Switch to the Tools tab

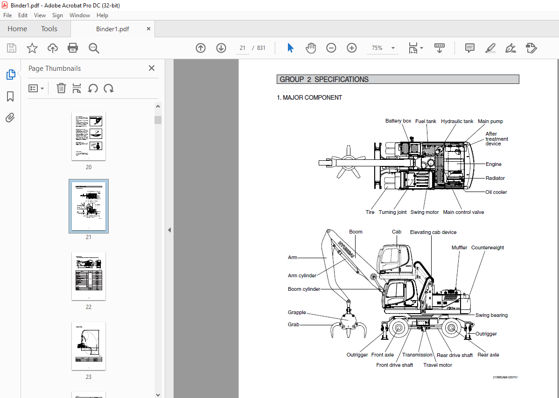click(x=49, y=29)
